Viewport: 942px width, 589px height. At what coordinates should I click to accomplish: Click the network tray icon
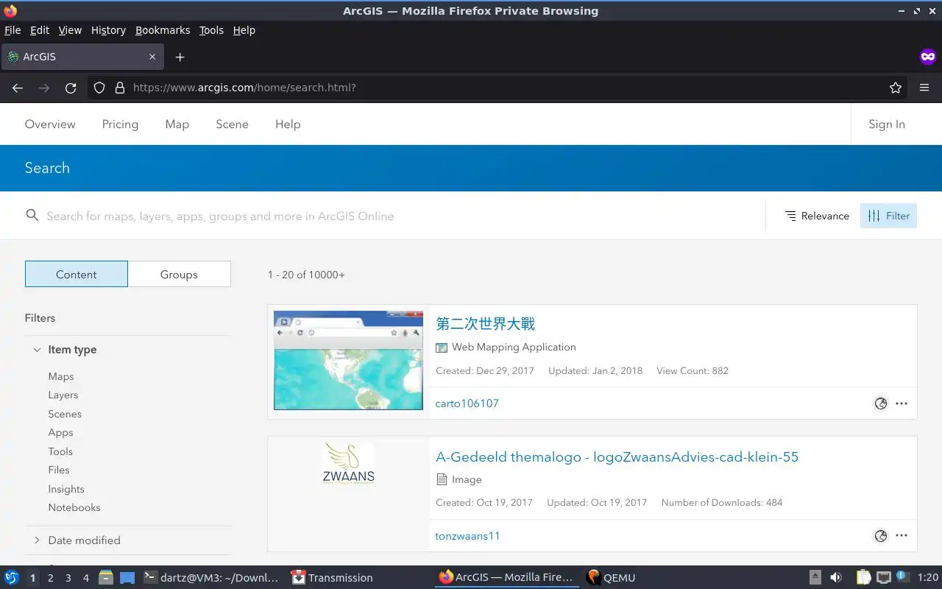click(x=884, y=578)
